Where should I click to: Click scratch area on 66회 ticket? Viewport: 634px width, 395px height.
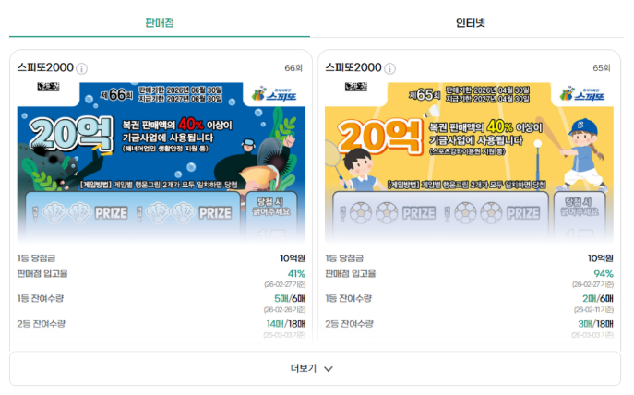(133, 213)
